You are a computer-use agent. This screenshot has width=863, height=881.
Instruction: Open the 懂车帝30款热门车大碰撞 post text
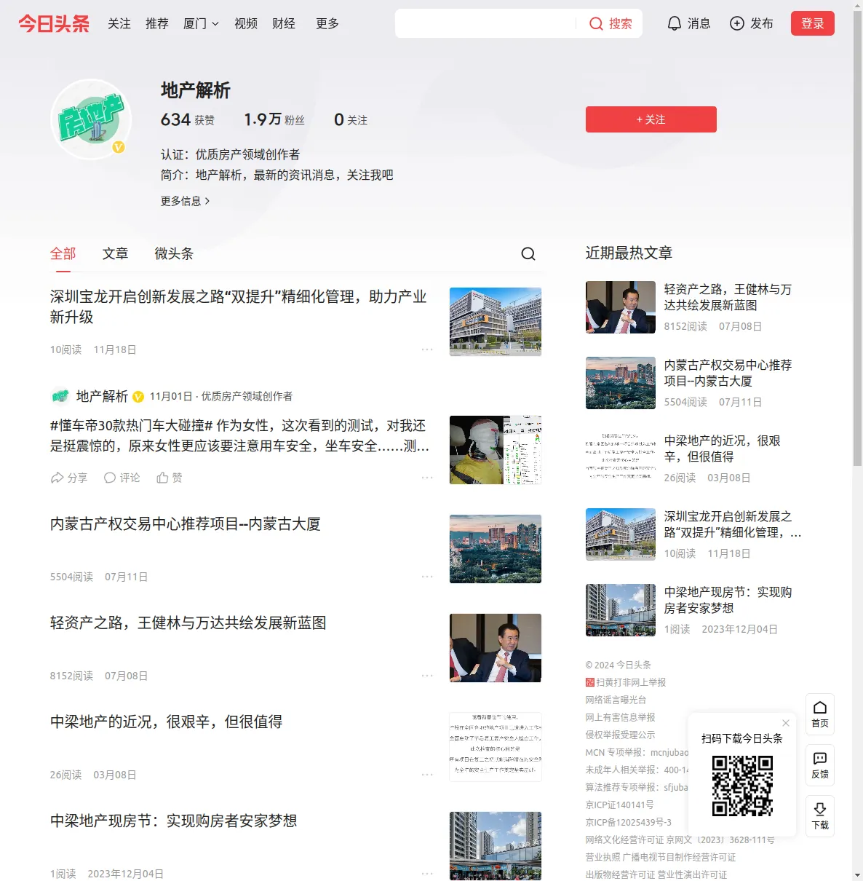240,435
